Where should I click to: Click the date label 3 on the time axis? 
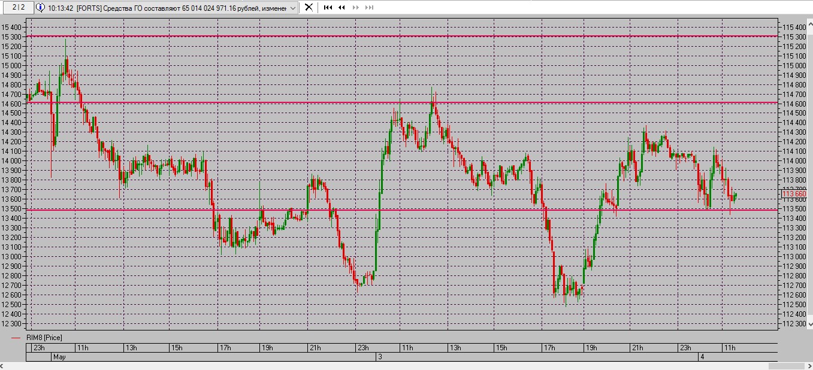[380, 357]
